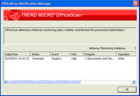140x96 pixels.
Task: Click the C:\Documents and Set... program cell
Action: tap(100, 58)
